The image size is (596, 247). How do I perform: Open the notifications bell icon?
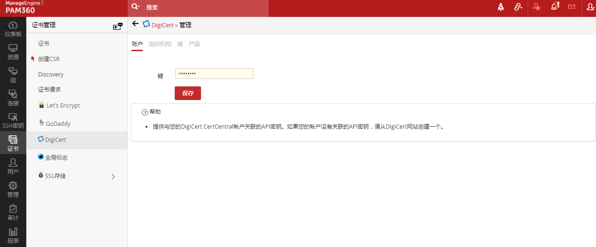click(x=554, y=7)
